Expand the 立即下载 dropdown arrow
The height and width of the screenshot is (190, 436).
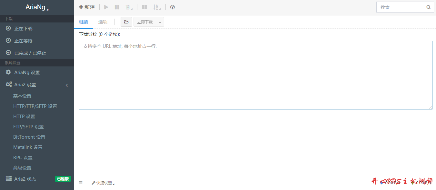tap(160, 22)
